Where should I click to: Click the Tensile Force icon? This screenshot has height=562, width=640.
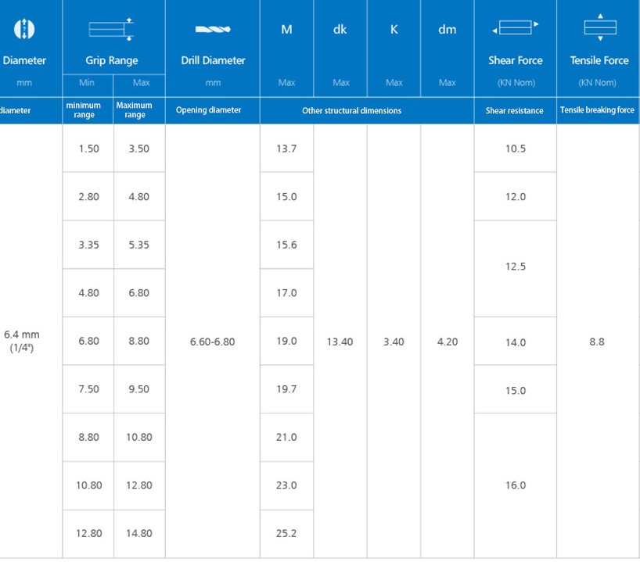point(600,27)
